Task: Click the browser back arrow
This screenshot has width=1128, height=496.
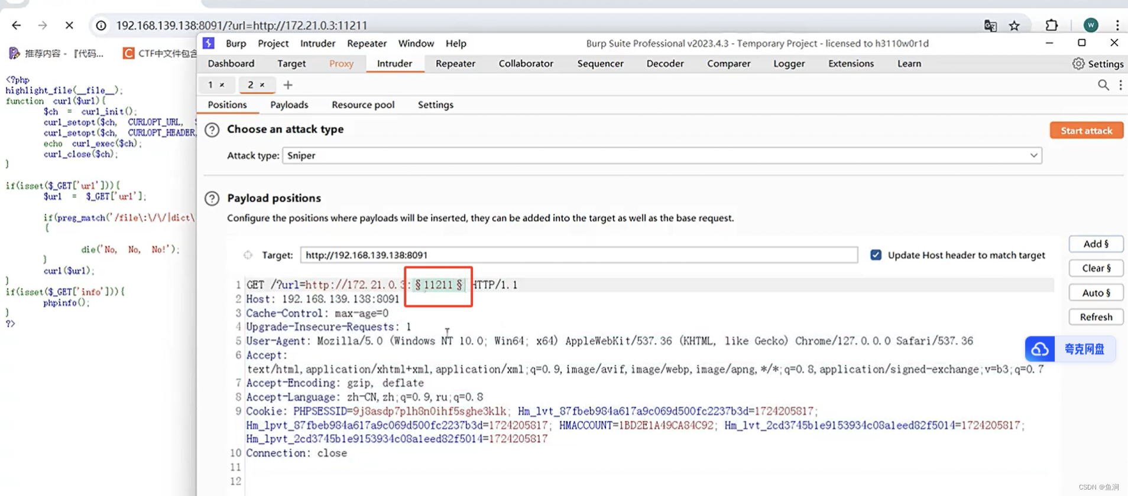Action: pos(16,25)
